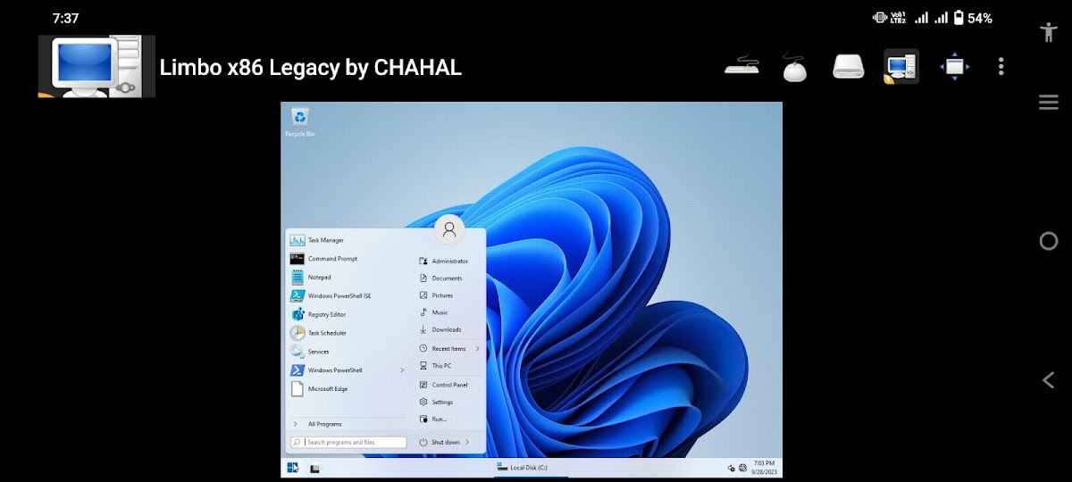Image resolution: width=1072 pixels, height=482 pixels.
Task: Open the disk drive icon in Limbo toolbar
Action: tap(848, 67)
